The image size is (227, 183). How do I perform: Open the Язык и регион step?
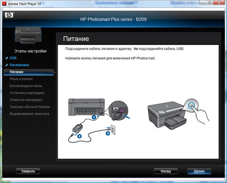pos(21,79)
